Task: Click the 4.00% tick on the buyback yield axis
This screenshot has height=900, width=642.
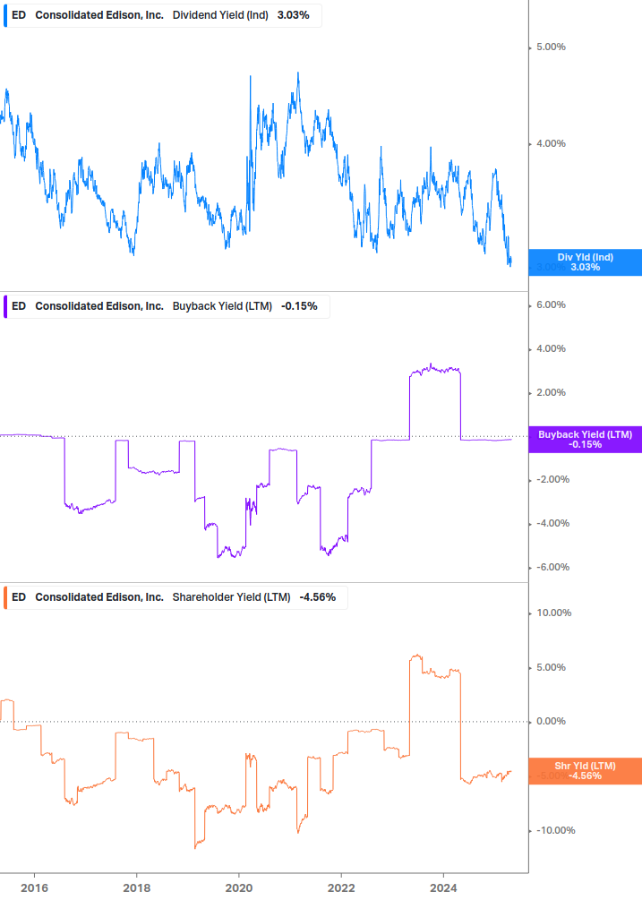Action: (551, 349)
